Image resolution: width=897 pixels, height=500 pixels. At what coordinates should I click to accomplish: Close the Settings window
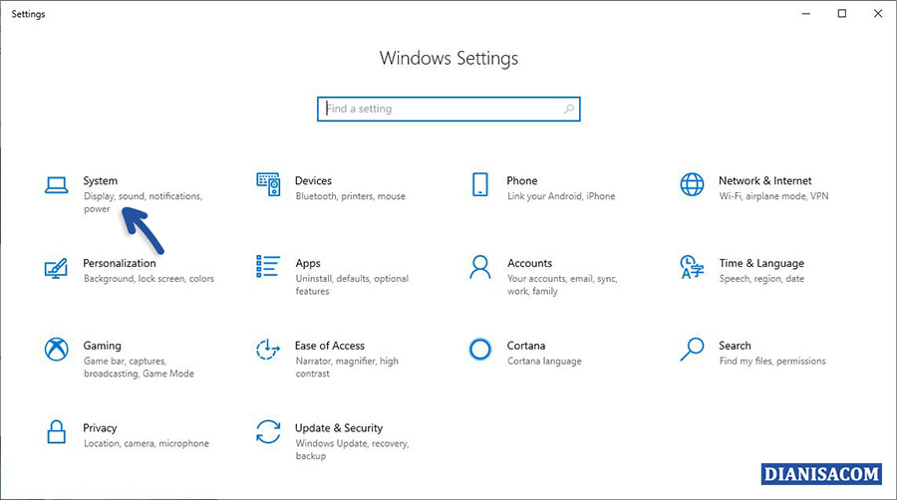[x=878, y=13]
